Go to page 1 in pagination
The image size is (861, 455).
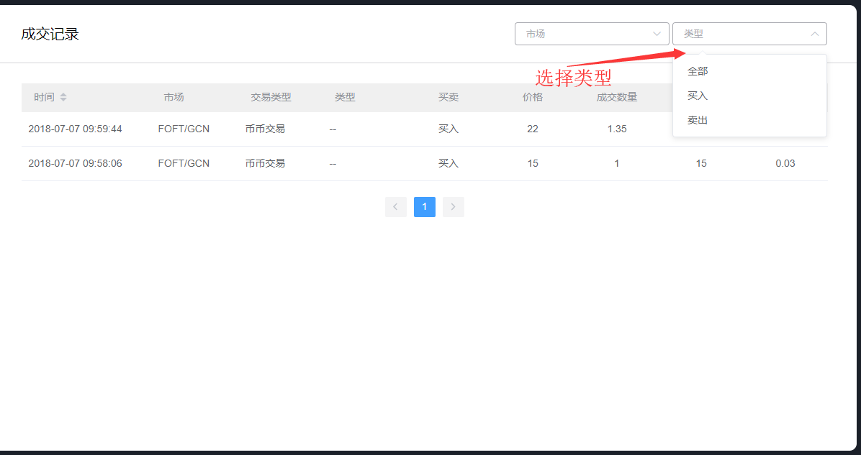(424, 207)
